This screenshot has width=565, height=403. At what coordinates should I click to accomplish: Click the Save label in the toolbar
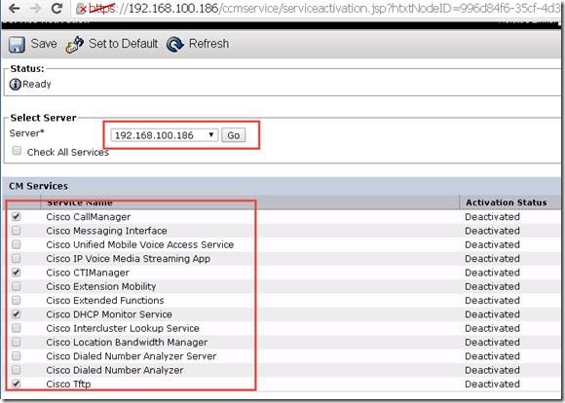coord(44,44)
